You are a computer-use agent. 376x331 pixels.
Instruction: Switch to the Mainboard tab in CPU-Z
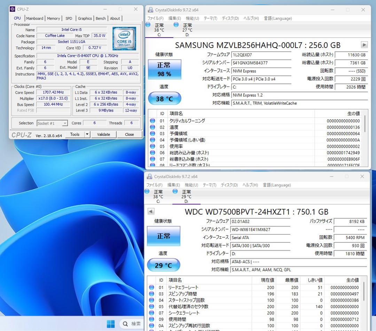35,18
